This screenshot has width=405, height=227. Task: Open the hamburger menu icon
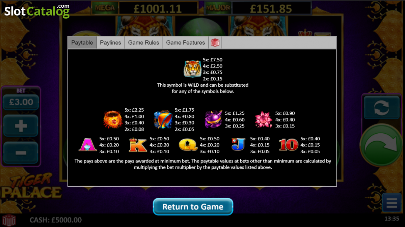coord(391,203)
